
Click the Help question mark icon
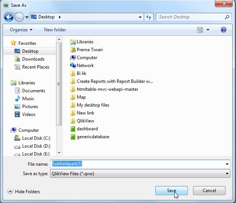224,30
